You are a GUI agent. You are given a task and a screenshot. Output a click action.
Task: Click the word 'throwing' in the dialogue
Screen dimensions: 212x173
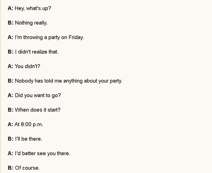pyautogui.click(x=33, y=38)
